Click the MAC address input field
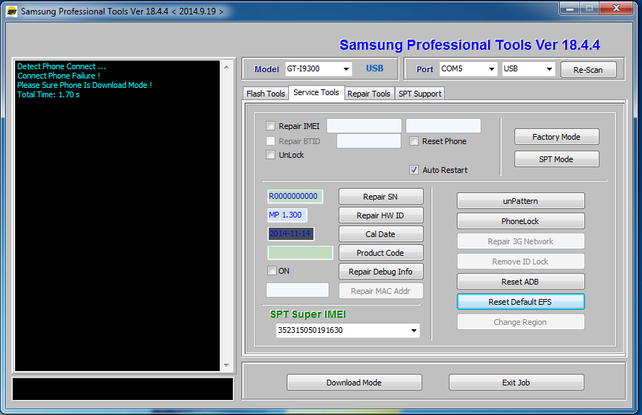This screenshot has height=415, width=642. tap(298, 290)
